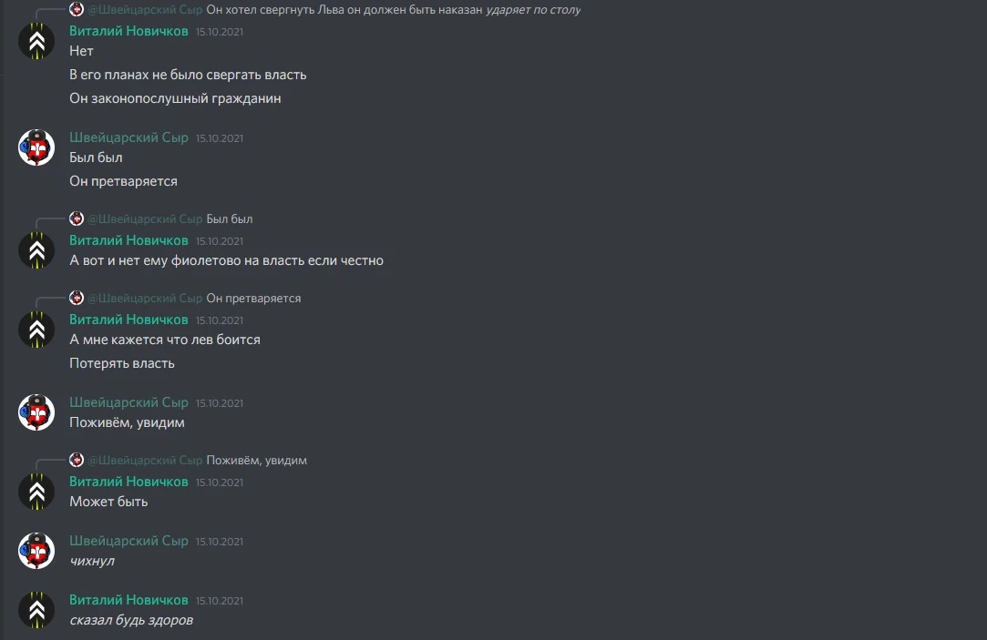This screenshot has width=987, height=640.
Task: Open Виталий Новичков avatar on the «Нет» message
Action: coord(36,41)
